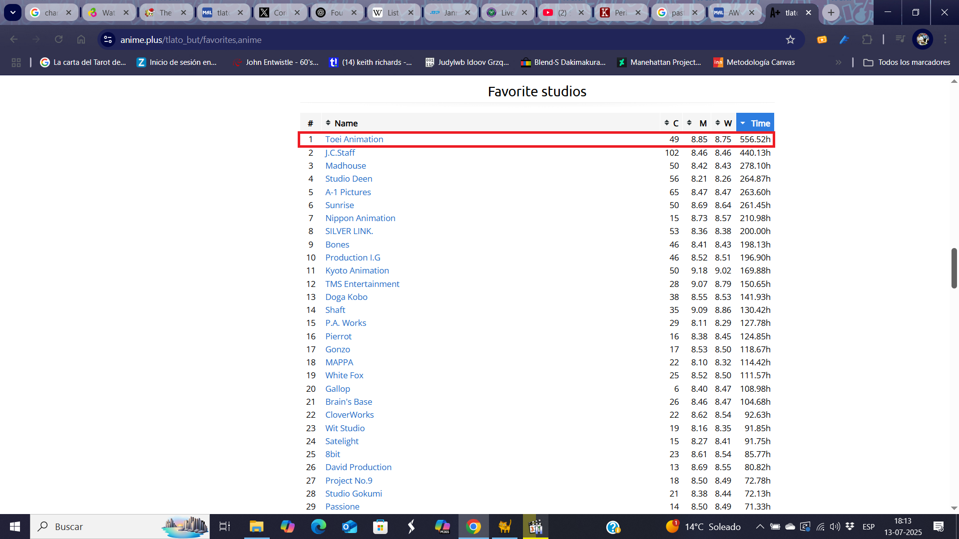Open the Chrome three-dot menu
This screenshot has width=959, height=539.
(x=945, y=39)
